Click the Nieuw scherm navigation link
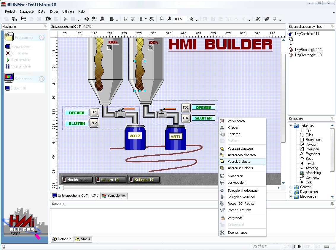Image resolution: width=336 pixels, height=250 pixels. pyautogui.click(x=18, y=47)
